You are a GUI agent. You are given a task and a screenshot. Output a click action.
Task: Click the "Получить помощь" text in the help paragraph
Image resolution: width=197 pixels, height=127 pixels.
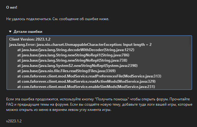[x=112, y=99]
